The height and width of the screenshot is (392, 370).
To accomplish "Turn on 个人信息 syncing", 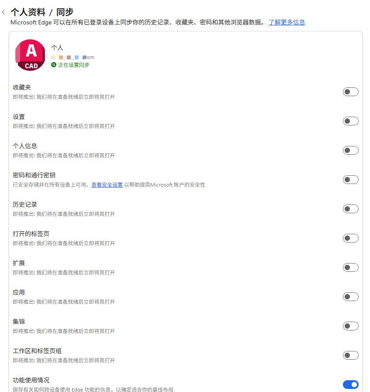I will (350, 150).
